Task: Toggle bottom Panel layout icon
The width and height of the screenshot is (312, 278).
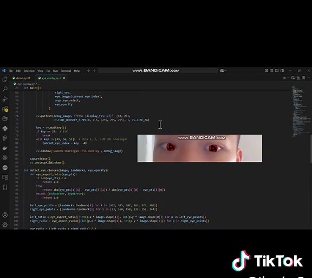Action: point(277,71)
